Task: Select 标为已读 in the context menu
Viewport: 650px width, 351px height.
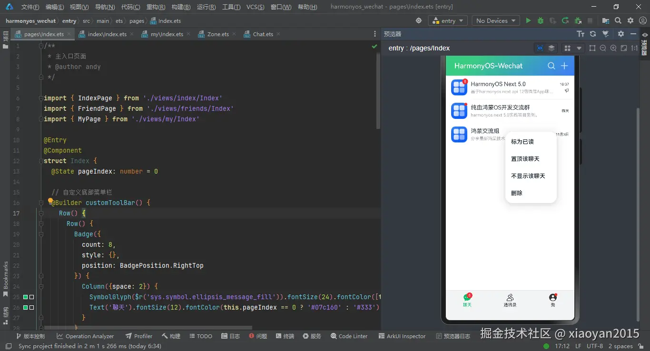Action: tap(522, 142)
